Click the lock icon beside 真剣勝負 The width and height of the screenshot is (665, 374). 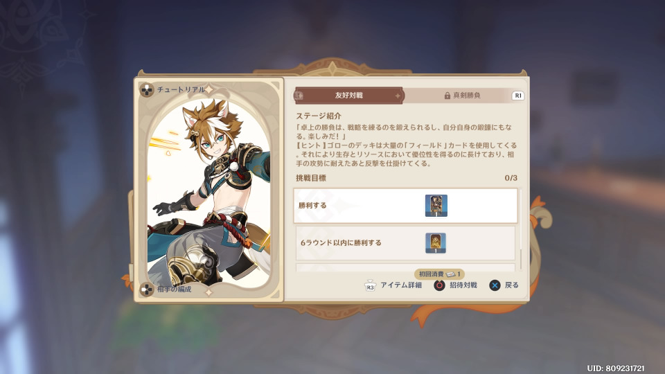pyautogui.click(x=447, y=96)
